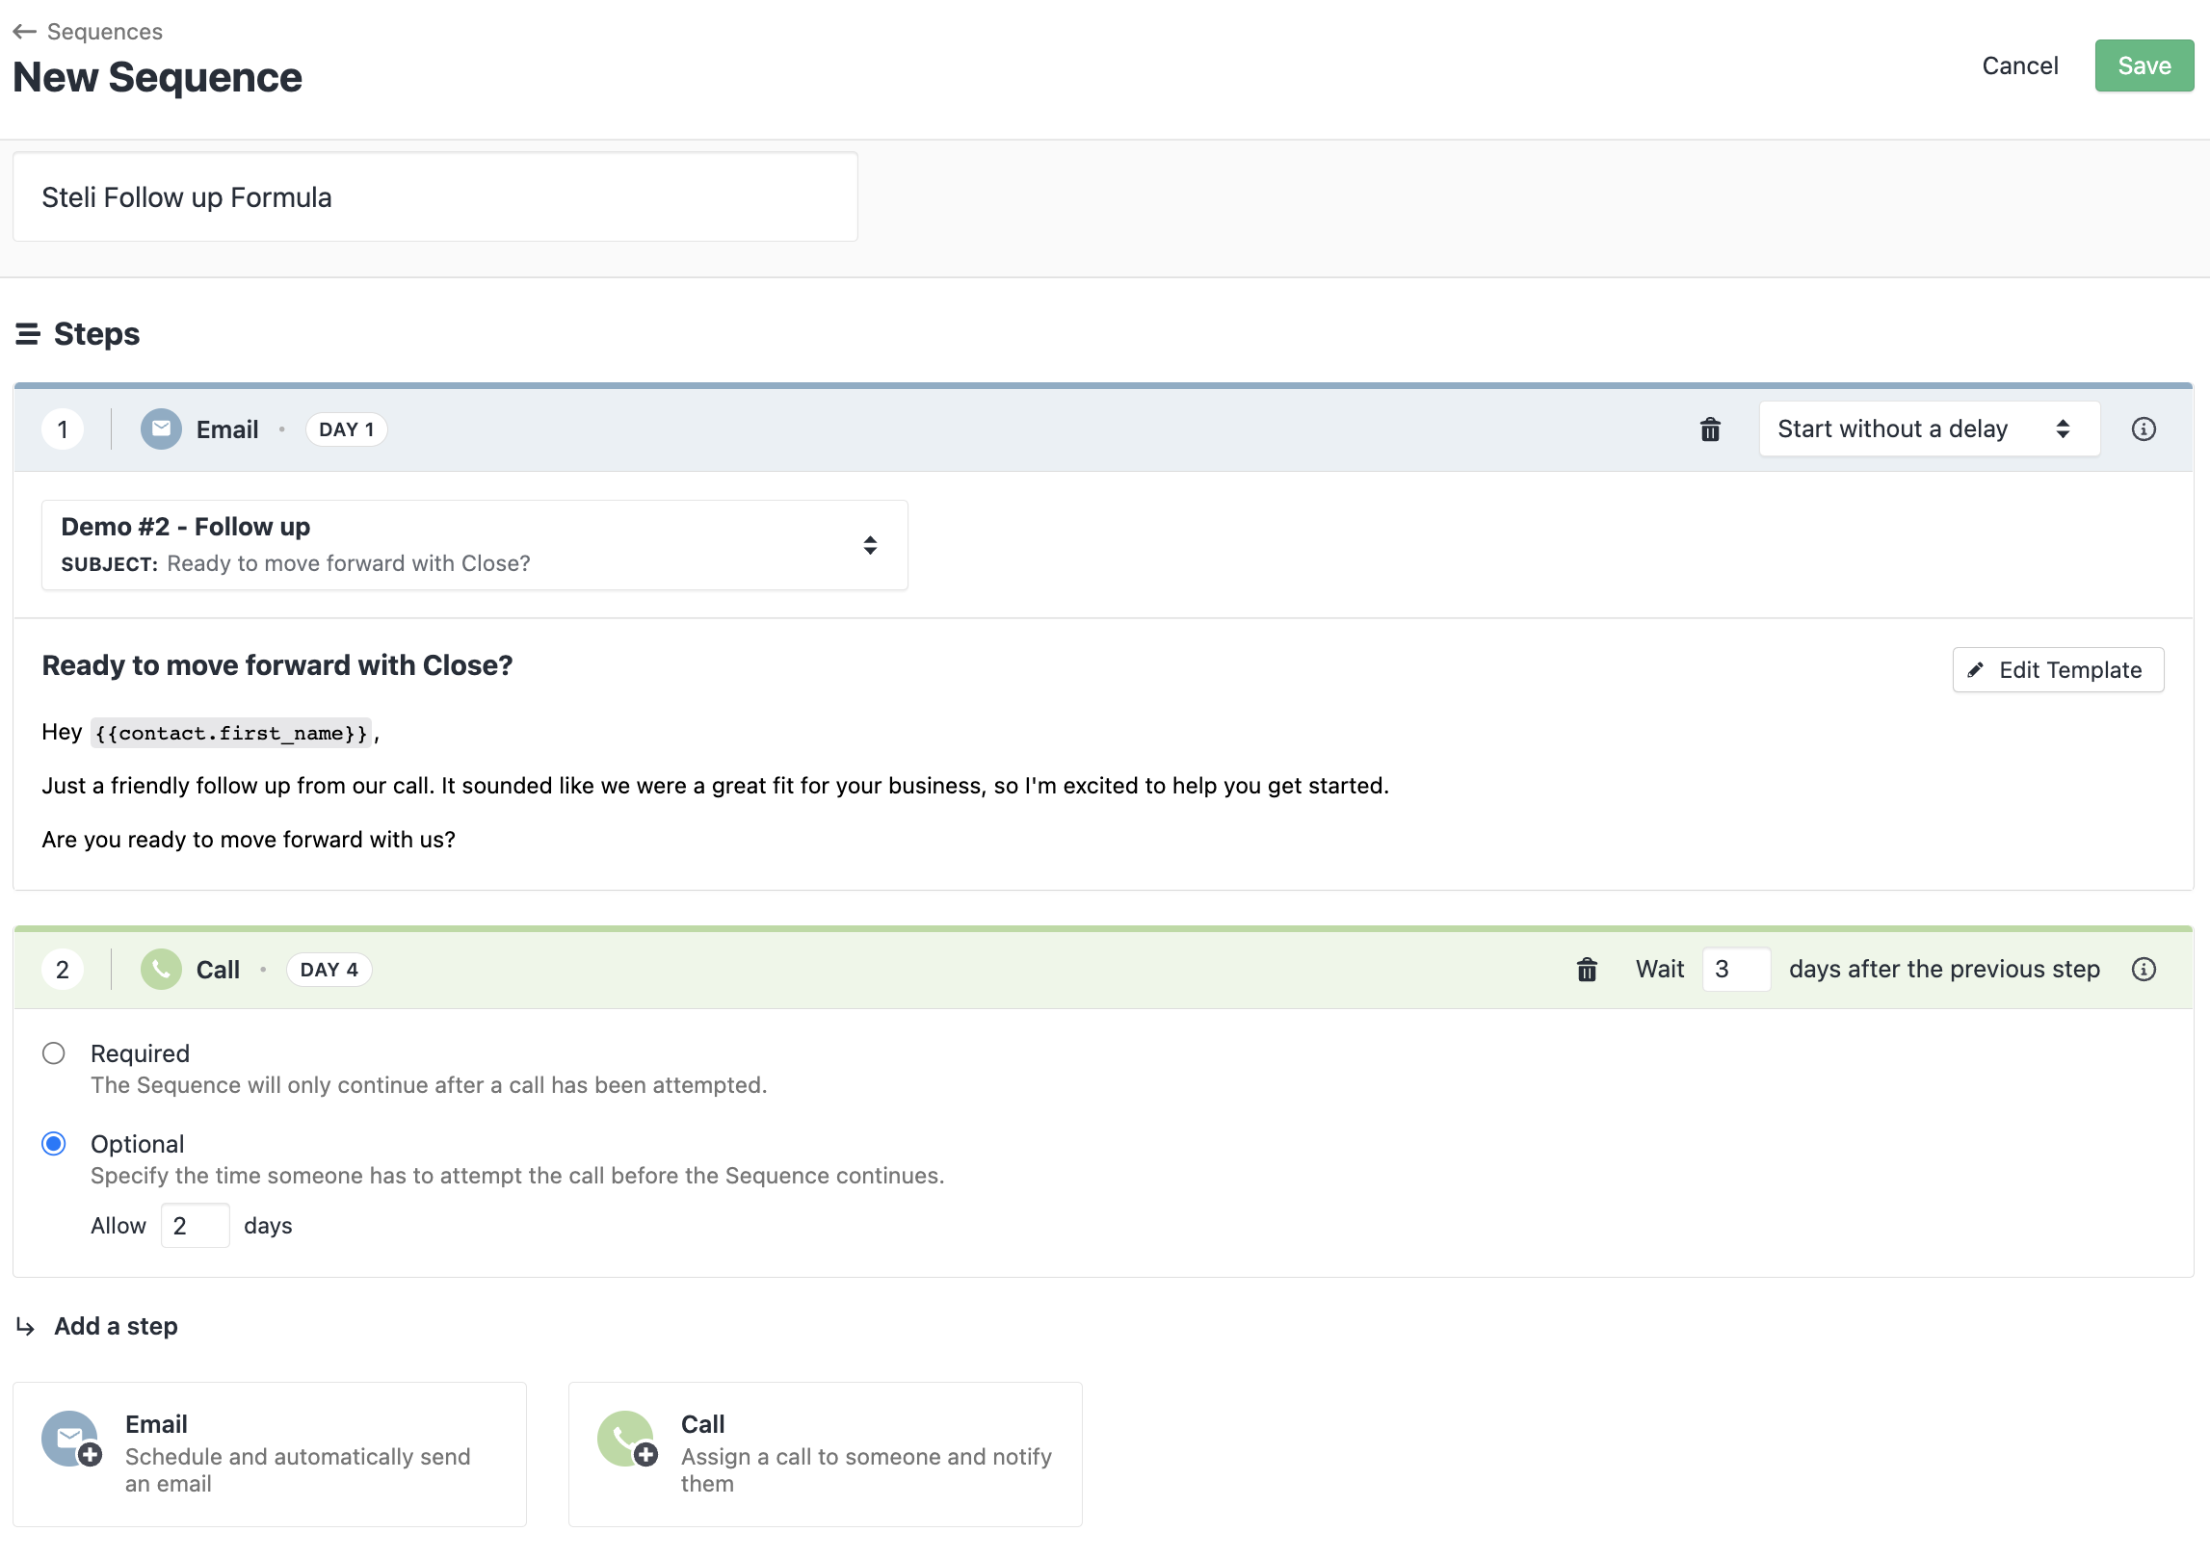Cancel creating the sequence

click(2019, 65)
